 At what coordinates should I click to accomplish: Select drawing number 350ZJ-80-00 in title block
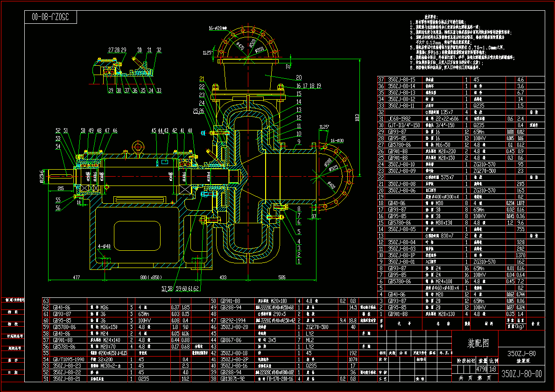coord(522,374)
